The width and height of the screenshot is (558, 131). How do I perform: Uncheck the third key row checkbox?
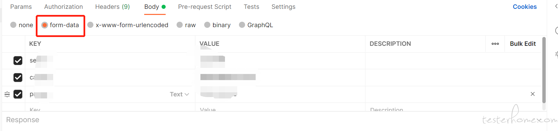18,94
